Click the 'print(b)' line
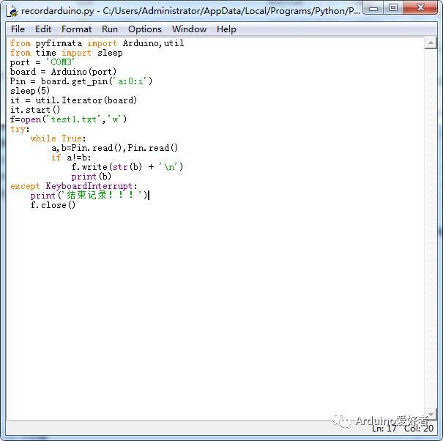The image size is (443, 441). pos(91,177)
